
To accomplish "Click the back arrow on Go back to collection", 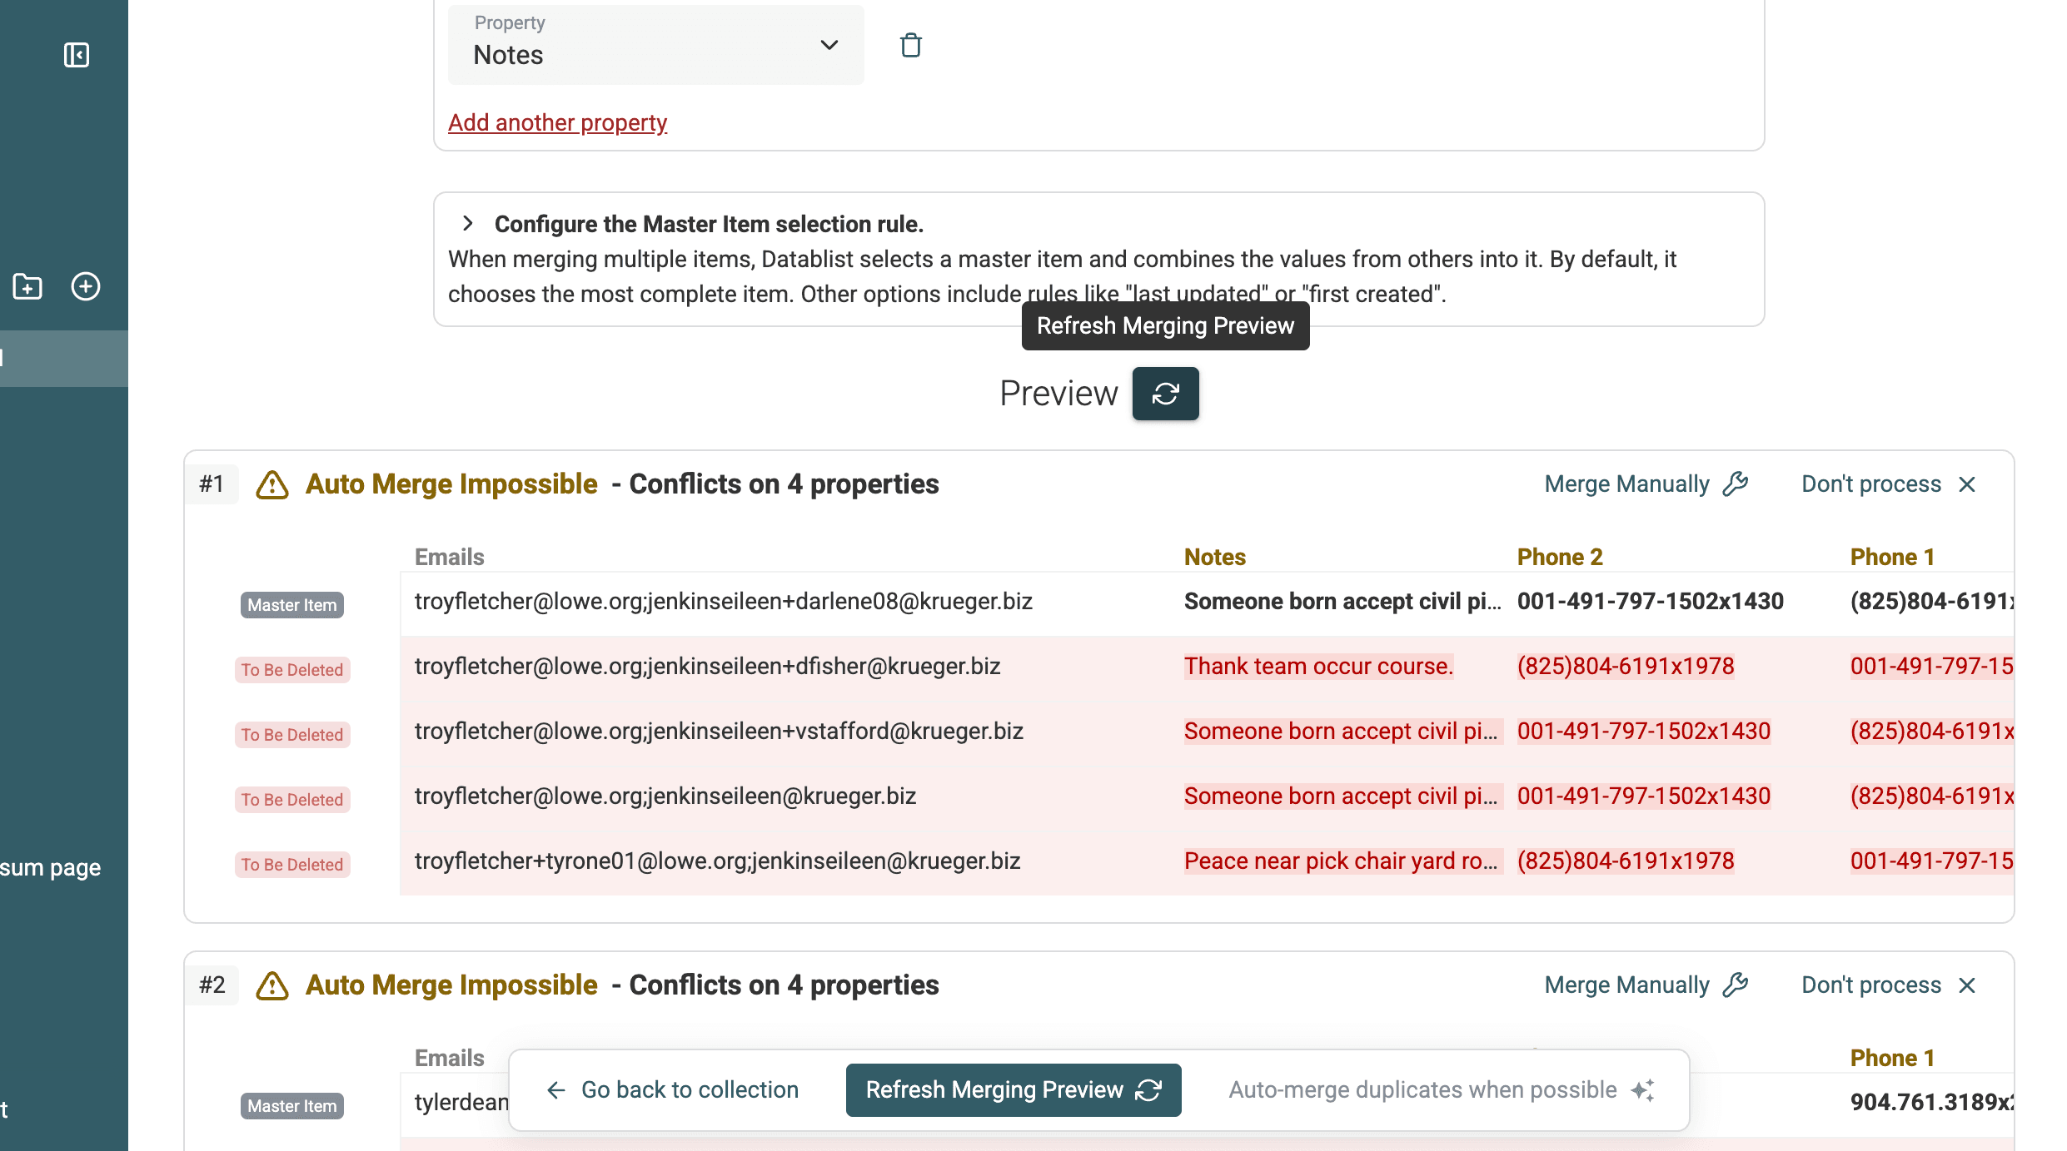I will (x=555, y=1089).
